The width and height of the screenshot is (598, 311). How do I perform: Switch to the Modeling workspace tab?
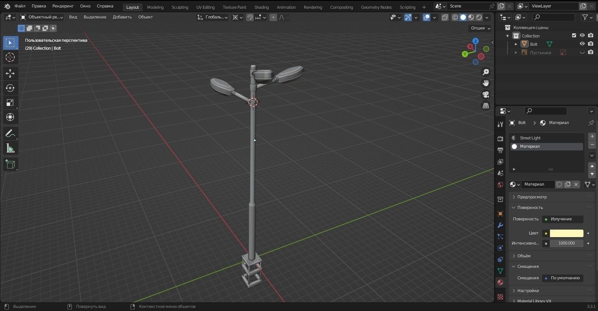point(155,7)
